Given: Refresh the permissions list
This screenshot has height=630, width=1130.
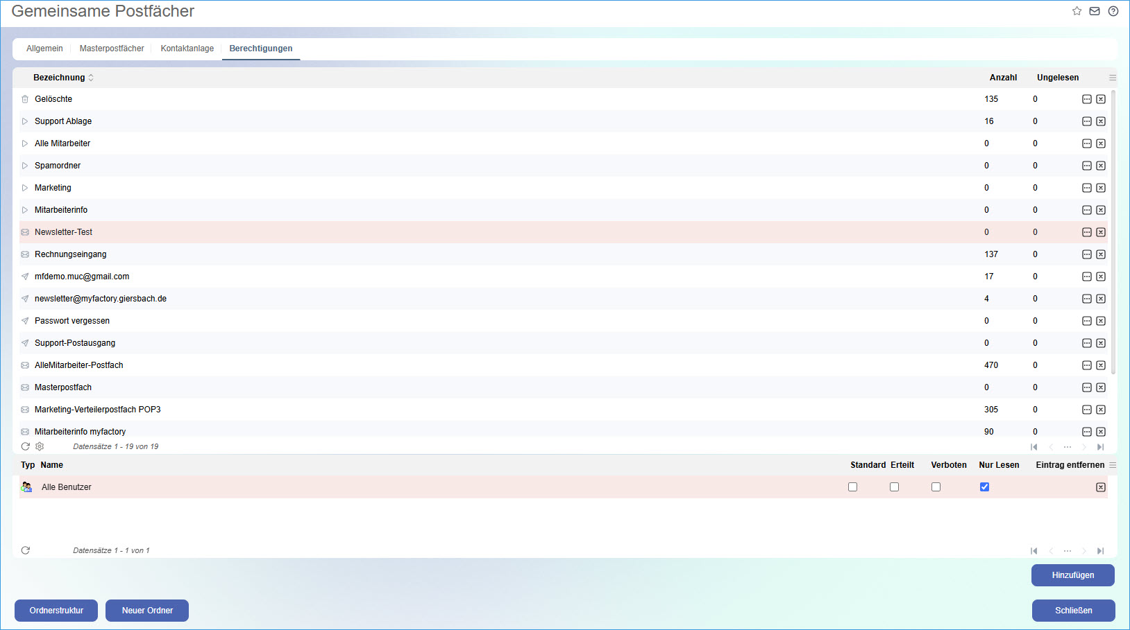Looking at the screenshot, I should [26, 550].
